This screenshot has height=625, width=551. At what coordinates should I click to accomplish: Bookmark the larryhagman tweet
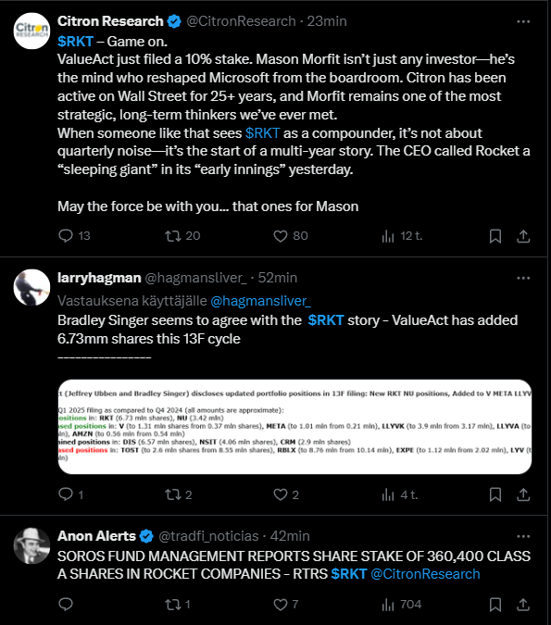click(x=495, y=494)
